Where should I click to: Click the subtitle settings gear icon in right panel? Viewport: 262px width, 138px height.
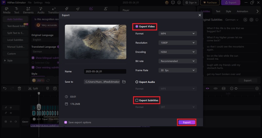point(251,20)
